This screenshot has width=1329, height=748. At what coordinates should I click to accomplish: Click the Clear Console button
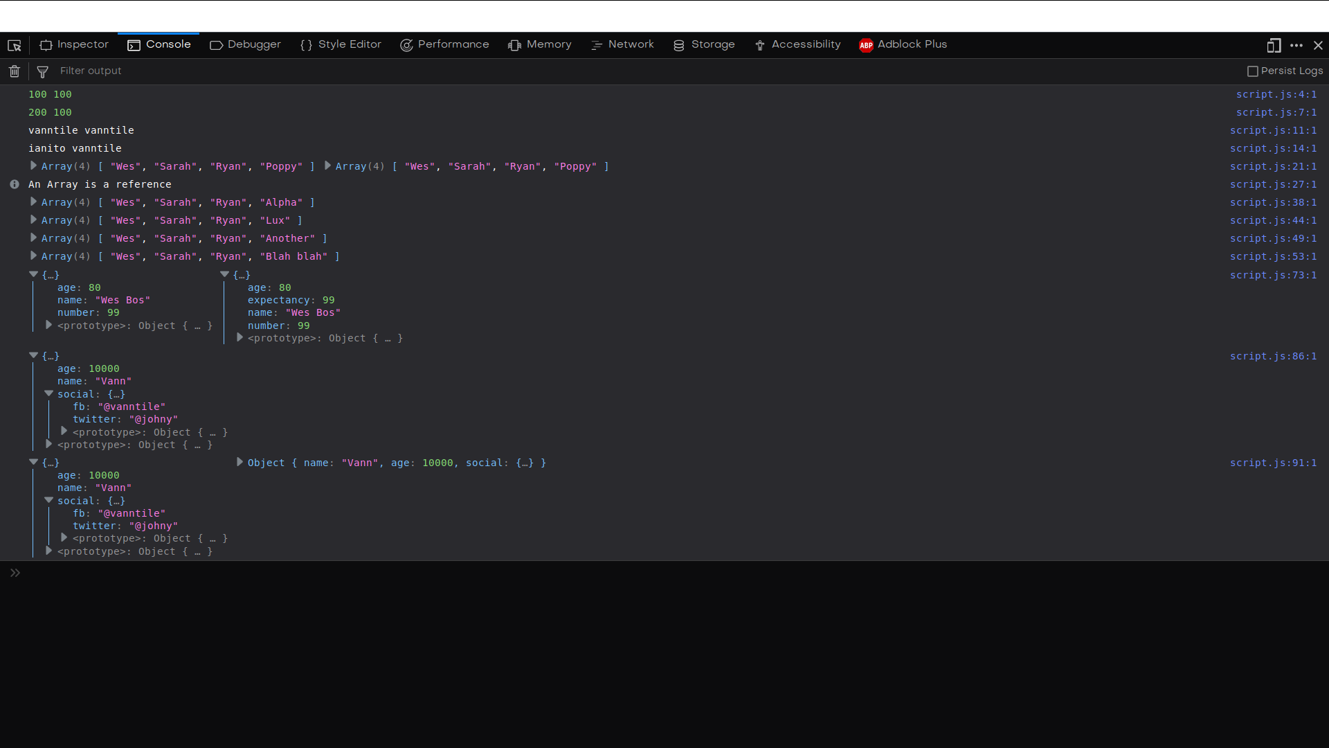pos(14,71)
